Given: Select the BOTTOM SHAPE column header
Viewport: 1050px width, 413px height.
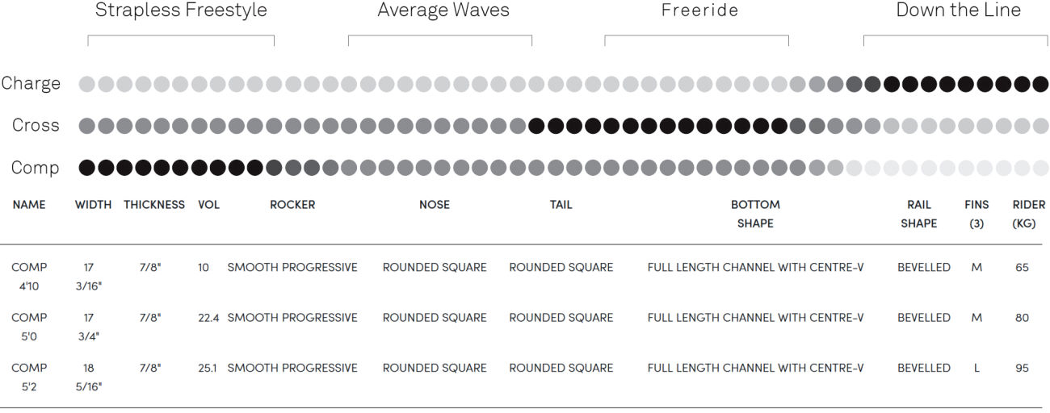Looking at the screenshot, I should click(x=755, y=214).
